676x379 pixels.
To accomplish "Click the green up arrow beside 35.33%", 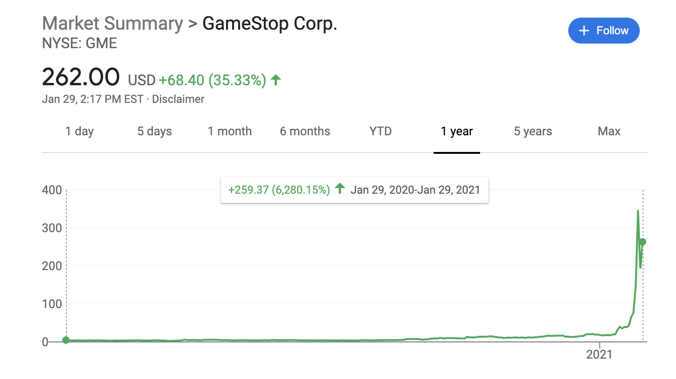I will [276, 80].
